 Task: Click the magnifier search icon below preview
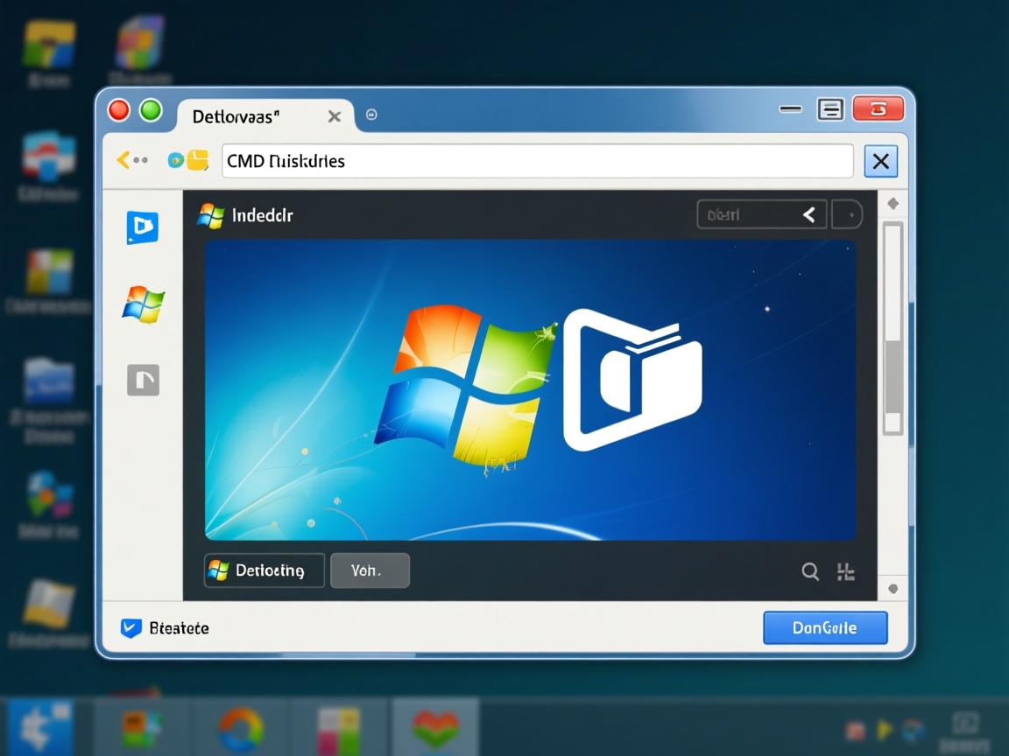point(810,571)
